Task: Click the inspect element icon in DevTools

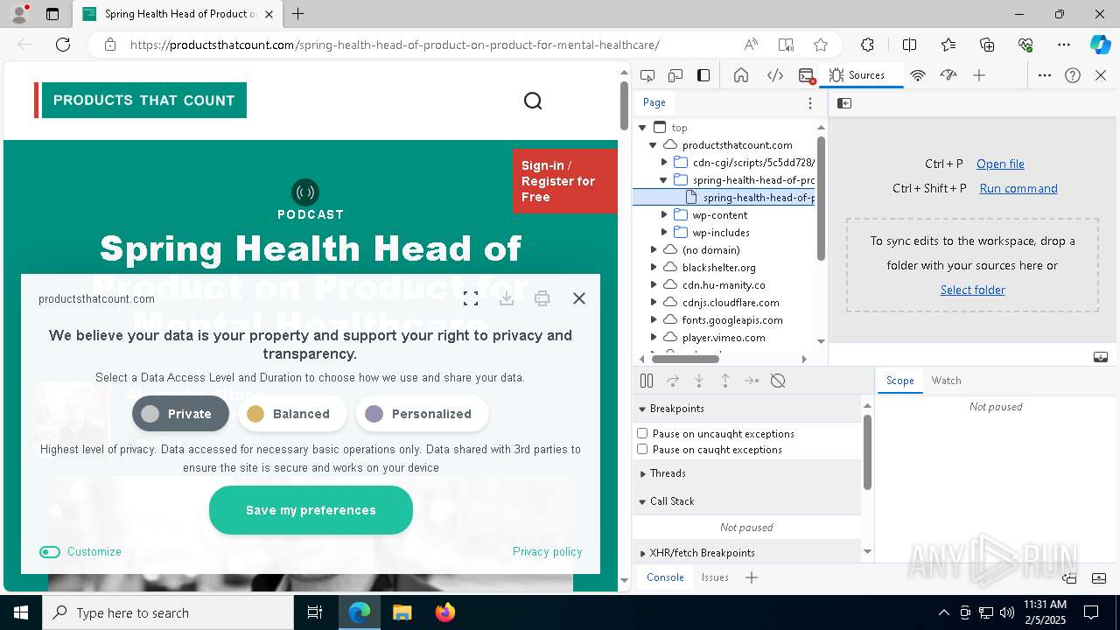Action: point(647,75)
